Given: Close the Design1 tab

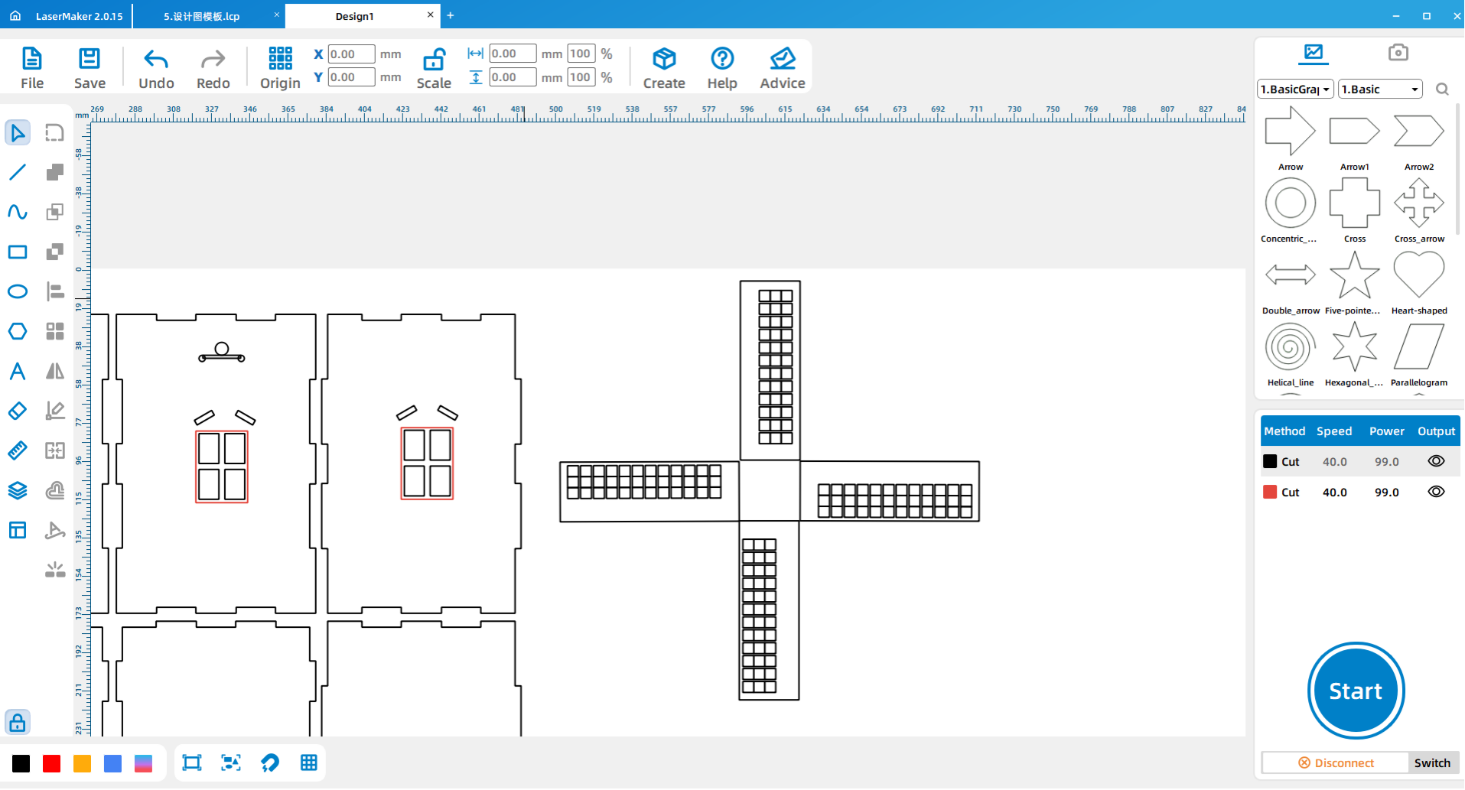Looking at the screenshot, I should [430, 15].
